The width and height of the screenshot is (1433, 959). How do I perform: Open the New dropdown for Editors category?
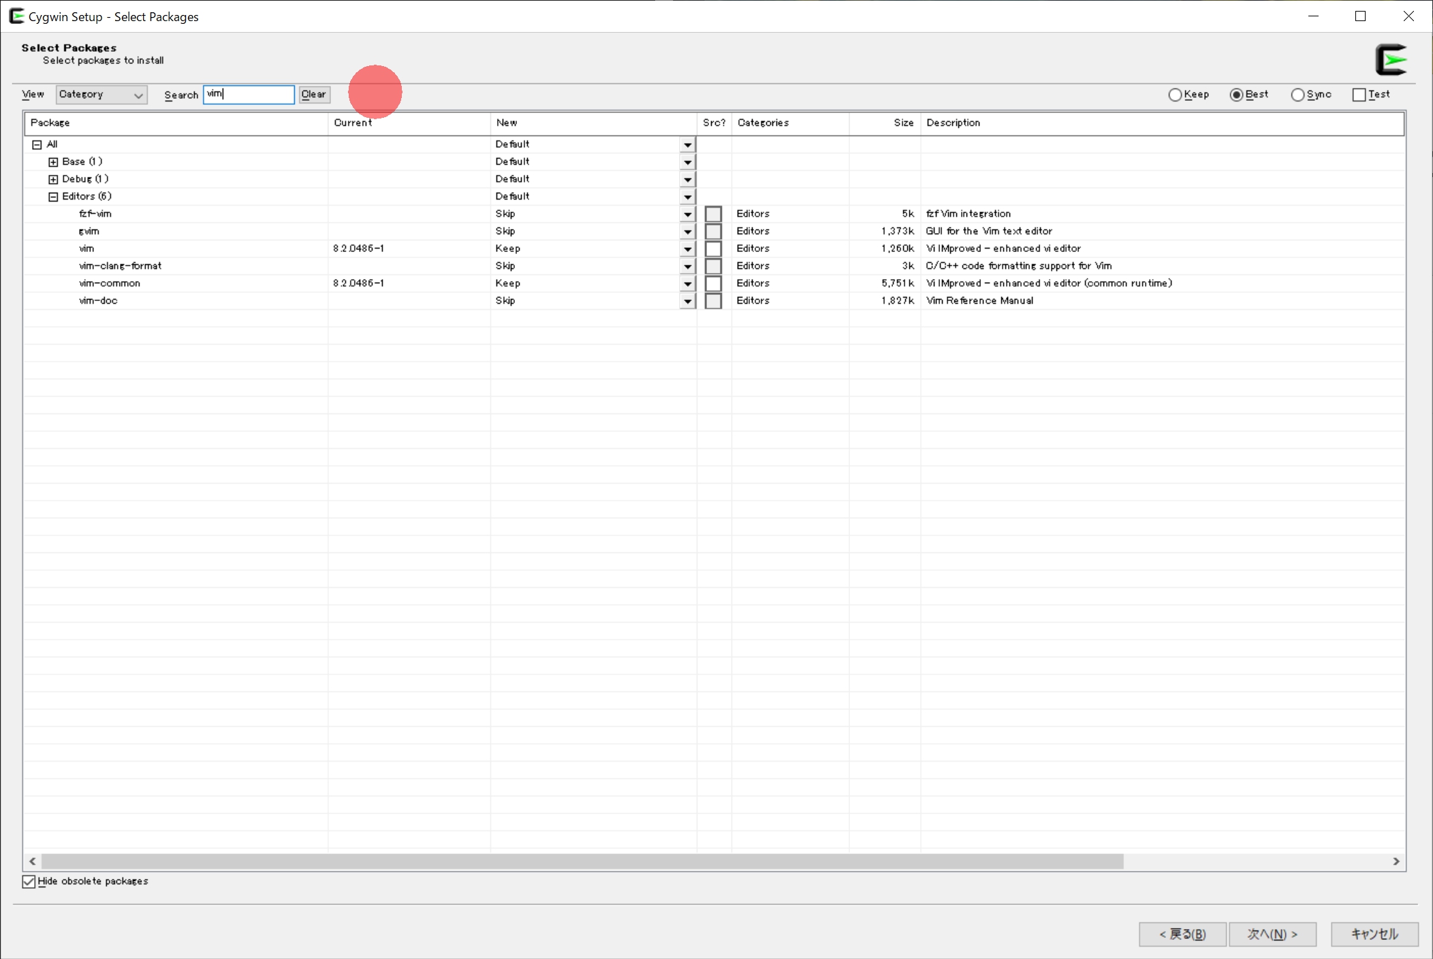click(x=688, y=197)
